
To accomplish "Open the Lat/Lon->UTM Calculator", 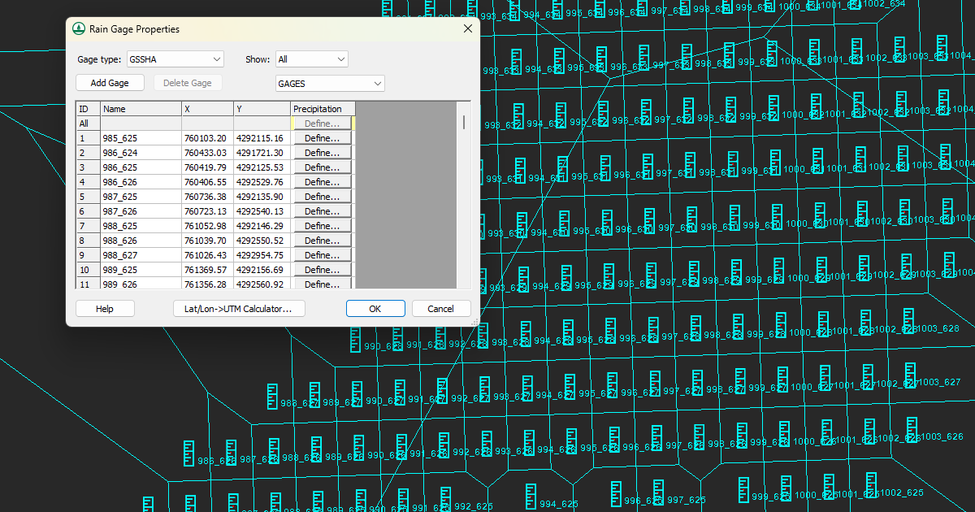I will tap(239, 309).
